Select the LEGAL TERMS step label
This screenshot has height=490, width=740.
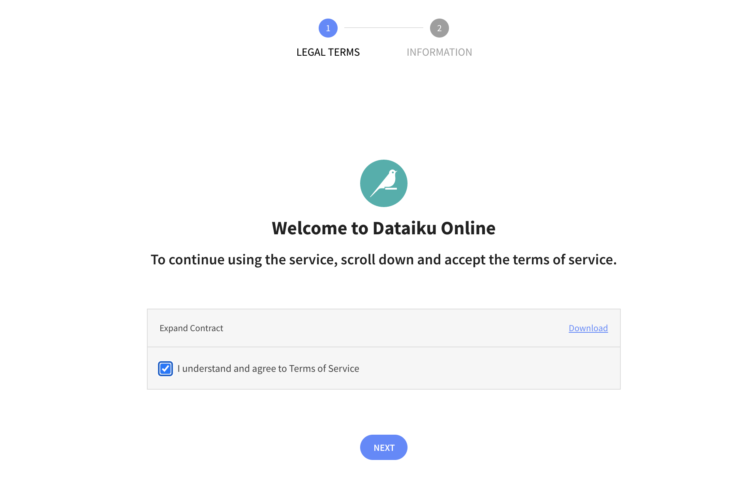328,52
